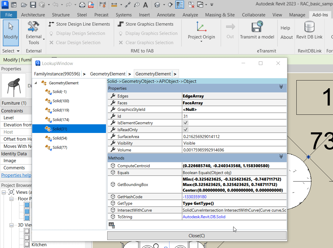Toggle the Thin Lines icon

[x=180, y=5]
